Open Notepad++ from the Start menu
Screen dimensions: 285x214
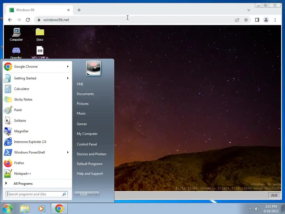tap(37, 173)
